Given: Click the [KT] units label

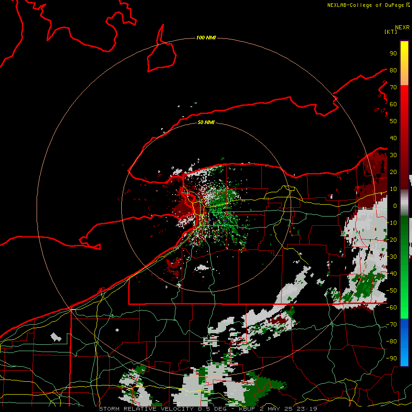Looking at the screenshot, I should [391, 32].
